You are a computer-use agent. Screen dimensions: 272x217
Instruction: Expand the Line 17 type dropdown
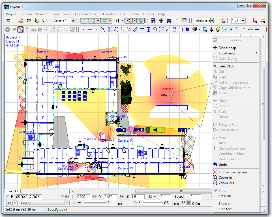(67, 203)
